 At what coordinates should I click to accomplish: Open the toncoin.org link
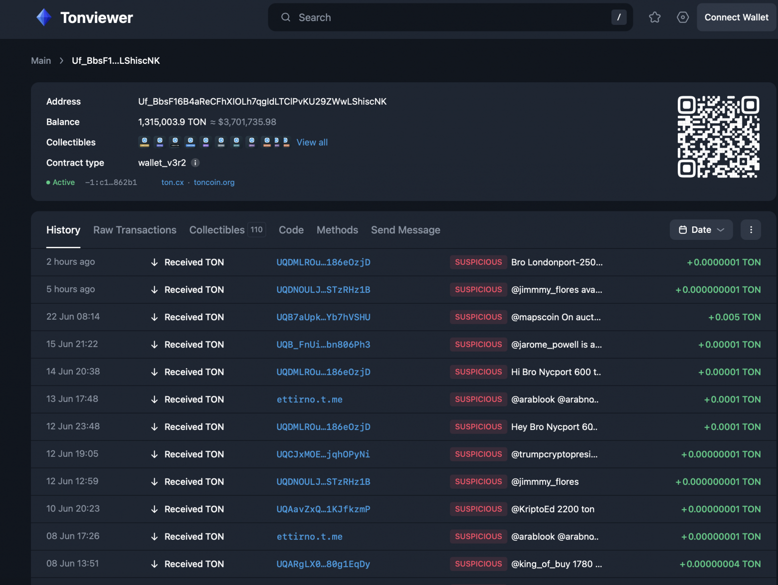tap(214, 183)
